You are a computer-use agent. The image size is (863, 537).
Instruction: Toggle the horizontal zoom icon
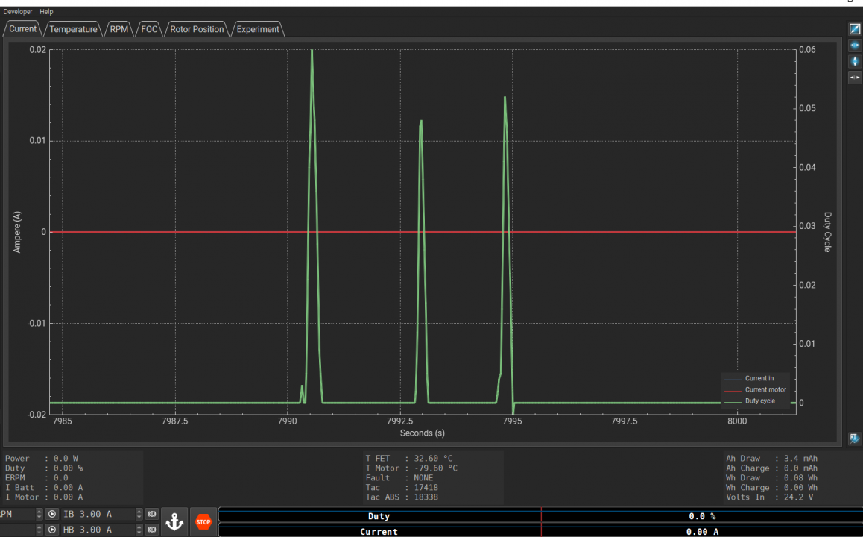(854, 45)
